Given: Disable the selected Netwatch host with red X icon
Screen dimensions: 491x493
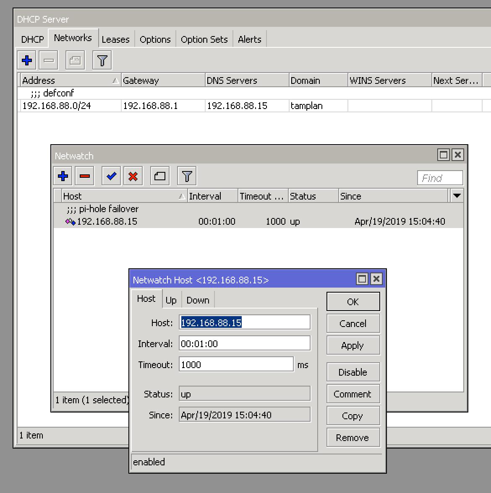Looking at the screenshot, I should [133, 176].
